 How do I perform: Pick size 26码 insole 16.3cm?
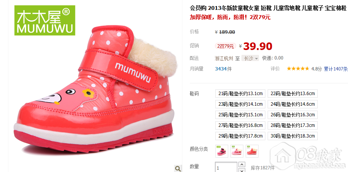click(x=293, y=115)
